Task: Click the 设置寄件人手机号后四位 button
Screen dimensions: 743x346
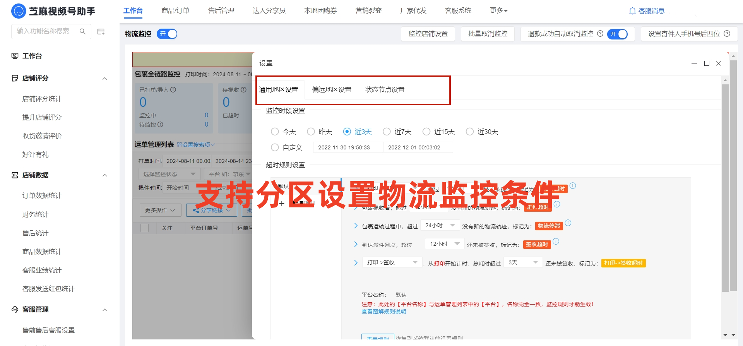Action: point(689,34)
